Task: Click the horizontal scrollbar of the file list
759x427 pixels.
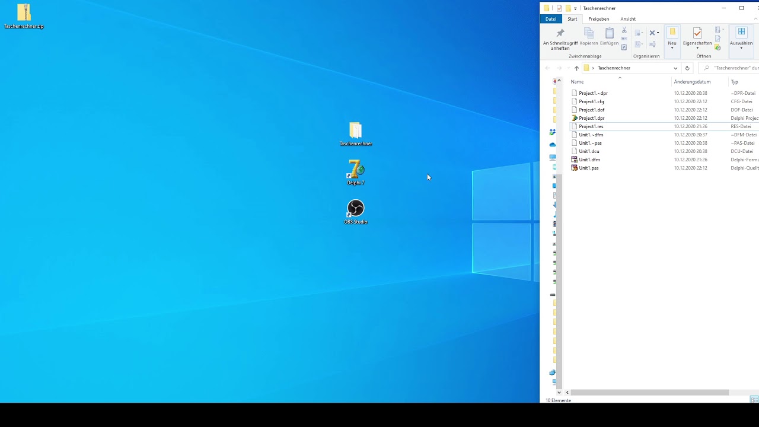Action: tap(649, 393)
